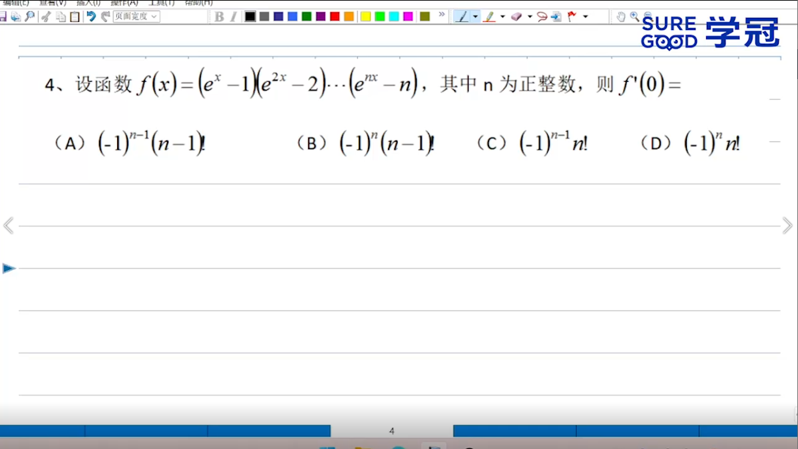This screenshot has height=449, width=798.
Task: Go to next page with right chevron
Action: [787, 225]
